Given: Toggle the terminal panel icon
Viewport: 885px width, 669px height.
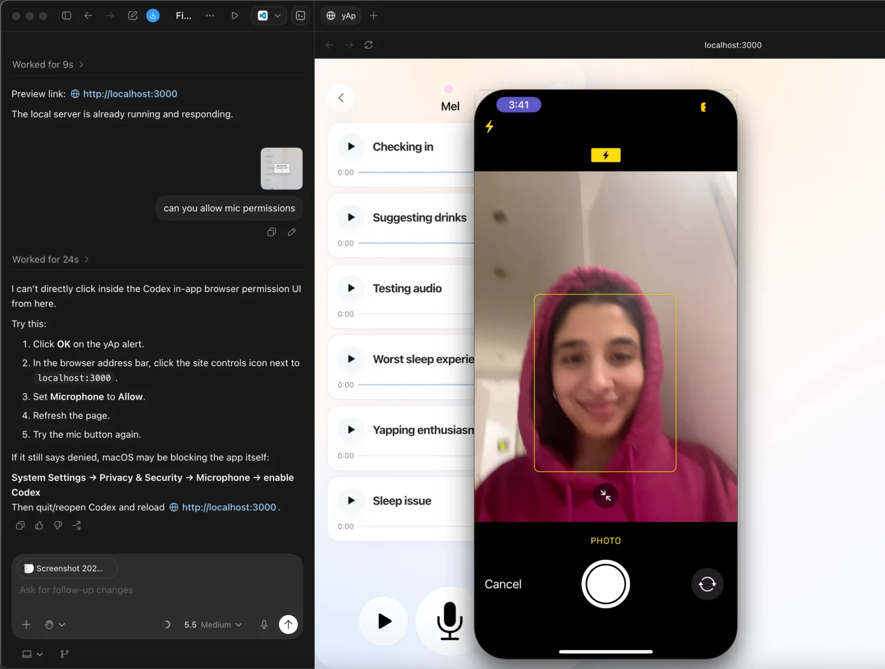Looking at the screenshot, I should point(300,15).
